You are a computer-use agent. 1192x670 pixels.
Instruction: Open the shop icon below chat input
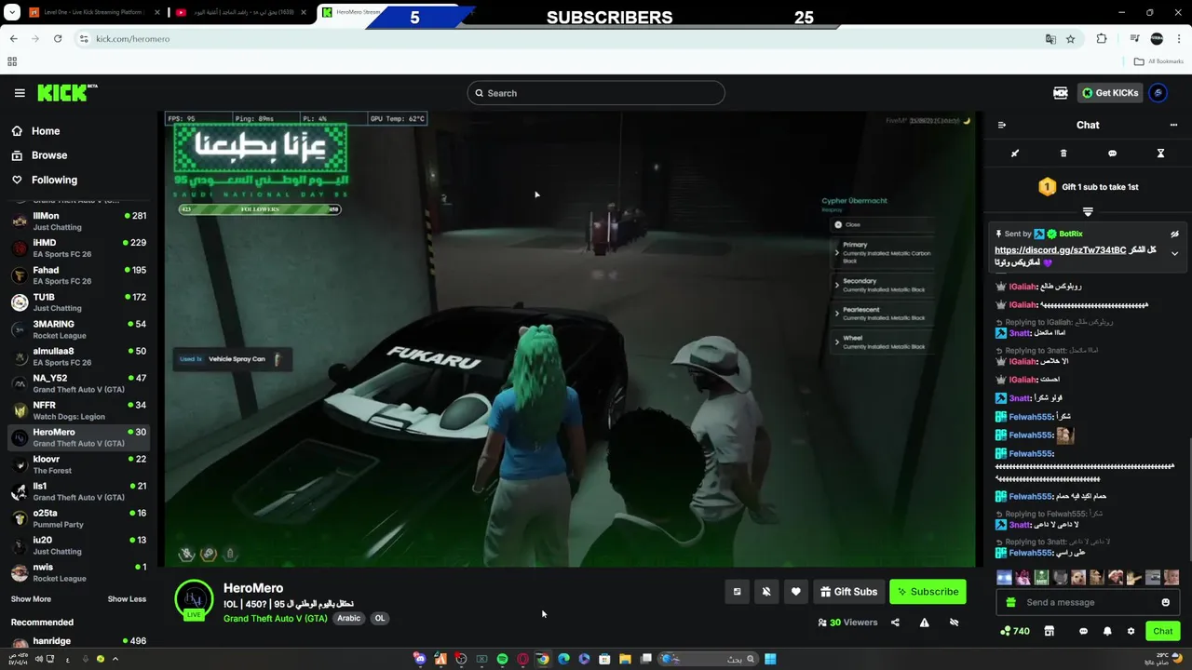[1050, 631]
